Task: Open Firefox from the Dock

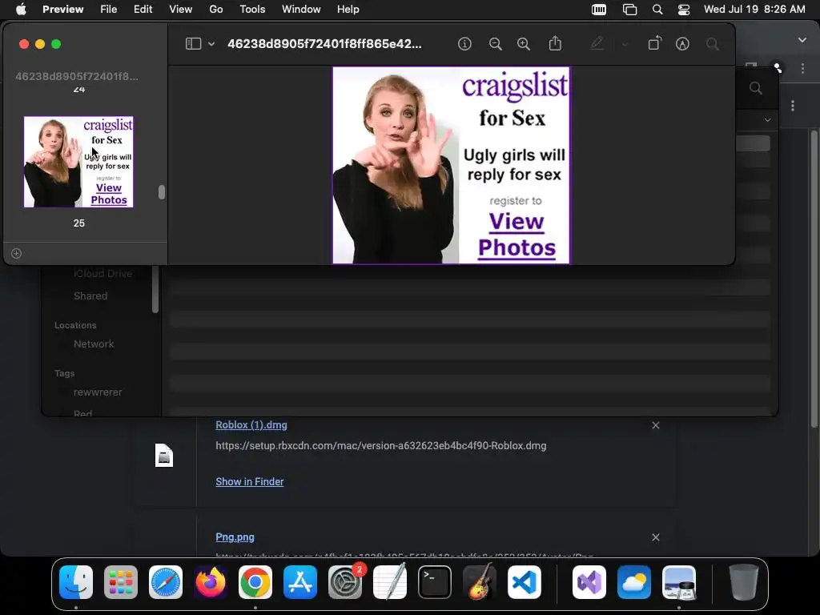Action: pyautogui.click(x=211, y=582)
